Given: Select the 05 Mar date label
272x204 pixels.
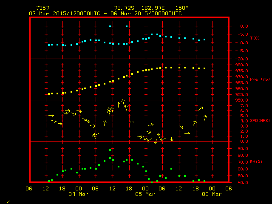Looking at the screenshot, I should pyautogui.click(x=145, y=194).
